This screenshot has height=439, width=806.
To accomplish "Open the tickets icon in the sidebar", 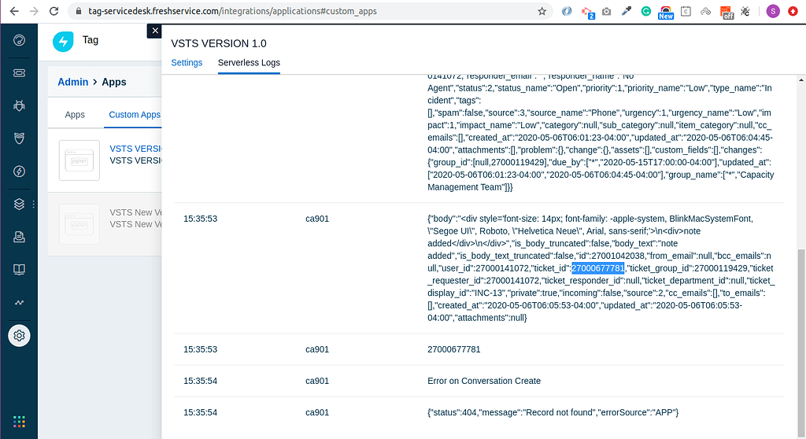I will point(19,72).
